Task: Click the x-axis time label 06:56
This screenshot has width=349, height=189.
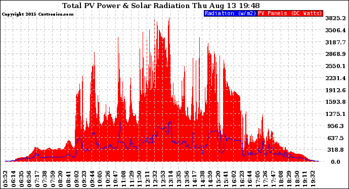Action: tap(29, 179)
